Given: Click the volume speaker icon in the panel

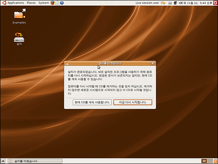Looking at the screenshot, I should coord(181,3).
